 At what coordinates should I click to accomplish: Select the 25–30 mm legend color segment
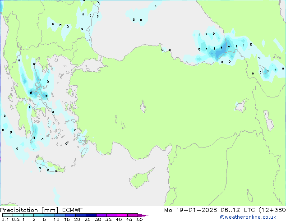91,215
